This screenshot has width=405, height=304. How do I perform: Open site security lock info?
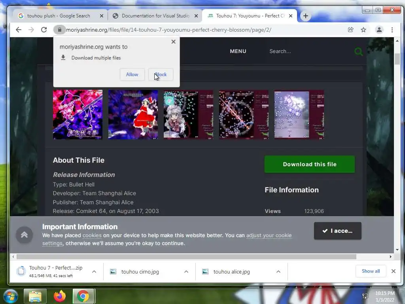(x=59, y=30)
